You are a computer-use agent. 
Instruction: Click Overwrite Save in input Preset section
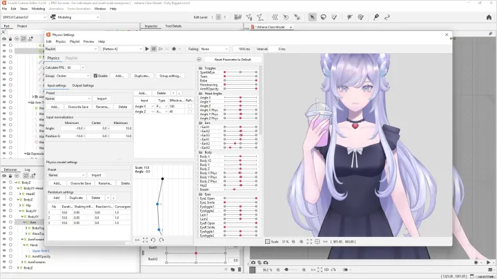tap(78, 107)
